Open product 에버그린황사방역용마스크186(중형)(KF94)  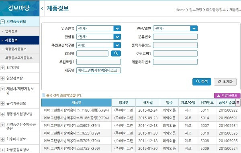pyautogui.click(x=76, y=118)
